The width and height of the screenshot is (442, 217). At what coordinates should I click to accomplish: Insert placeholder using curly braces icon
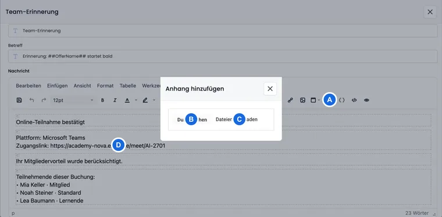(x=342, y=100)
